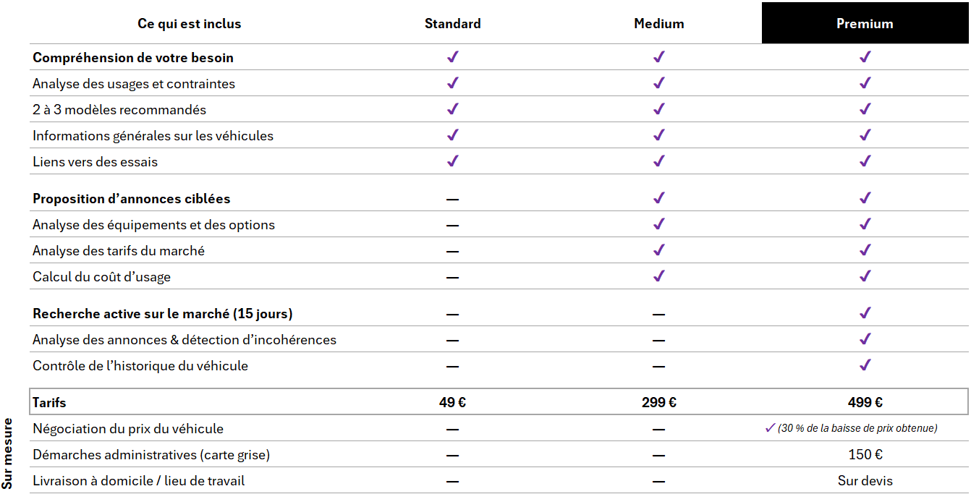Image resolution: width=971 pixels, height=494 pixels.
Task: Select the Standard column header
Action: 453,24
